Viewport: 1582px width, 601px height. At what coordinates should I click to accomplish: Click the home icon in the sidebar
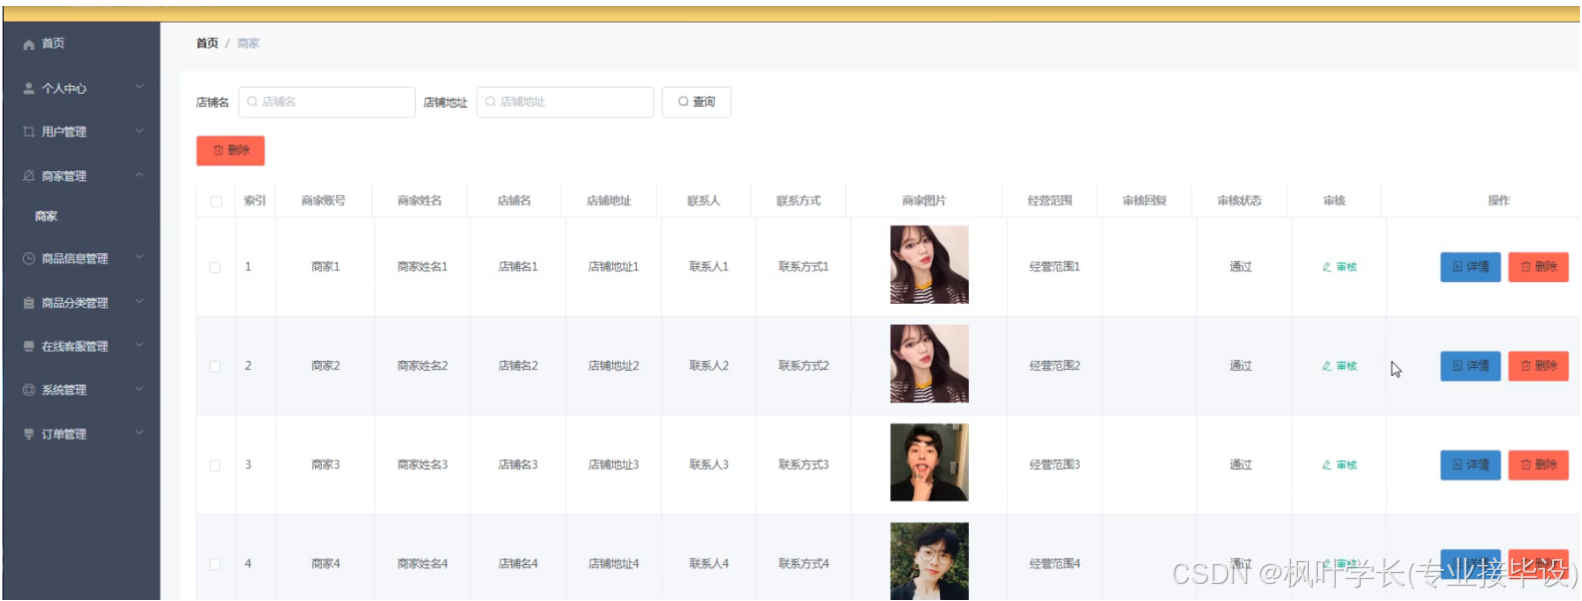coord(29,45)
